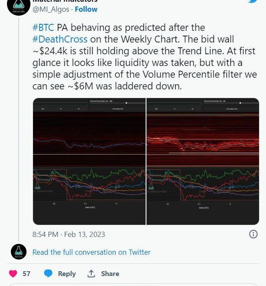Open the #DeathCross hashtag
266x286 pixels.
(60, 39)
